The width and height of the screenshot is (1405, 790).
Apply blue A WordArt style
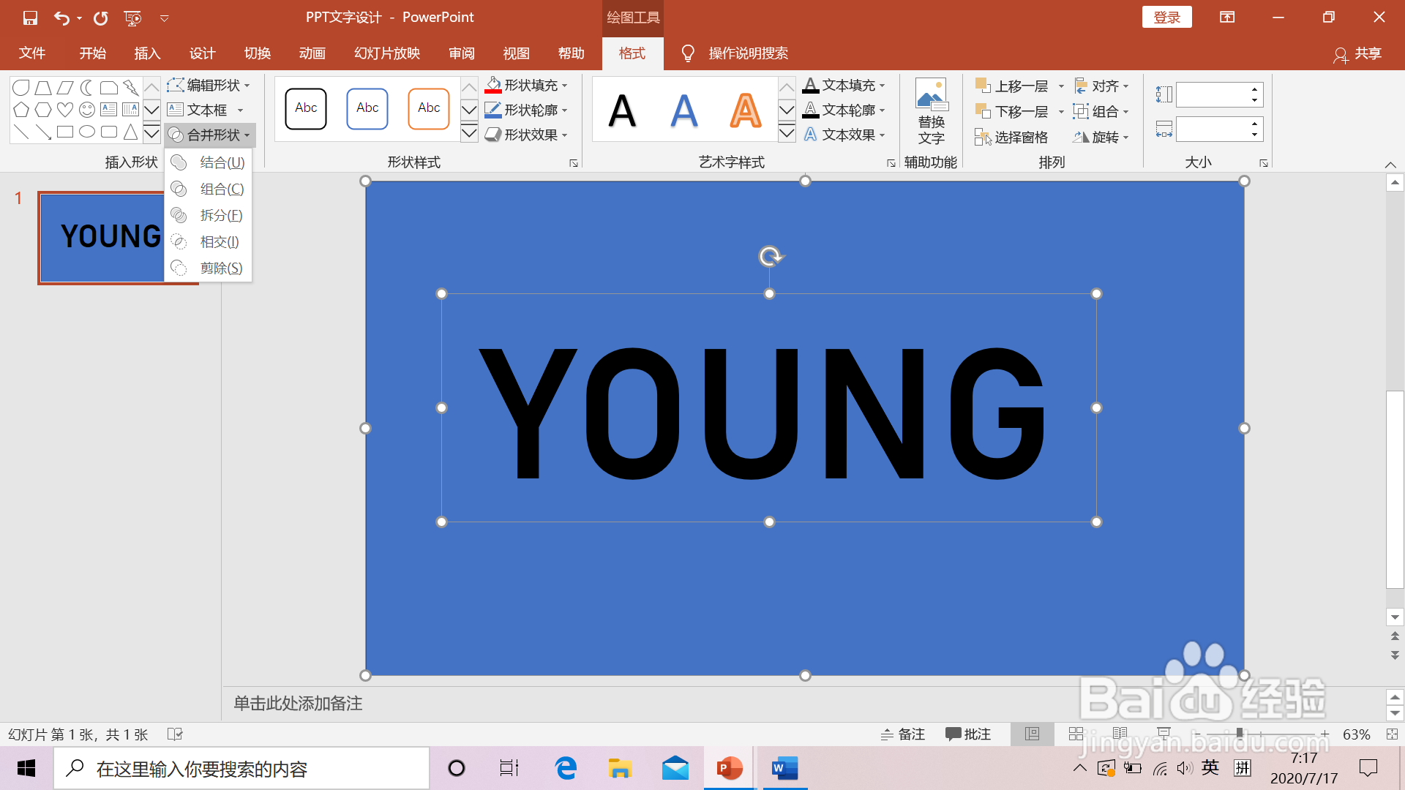point(684,110)
